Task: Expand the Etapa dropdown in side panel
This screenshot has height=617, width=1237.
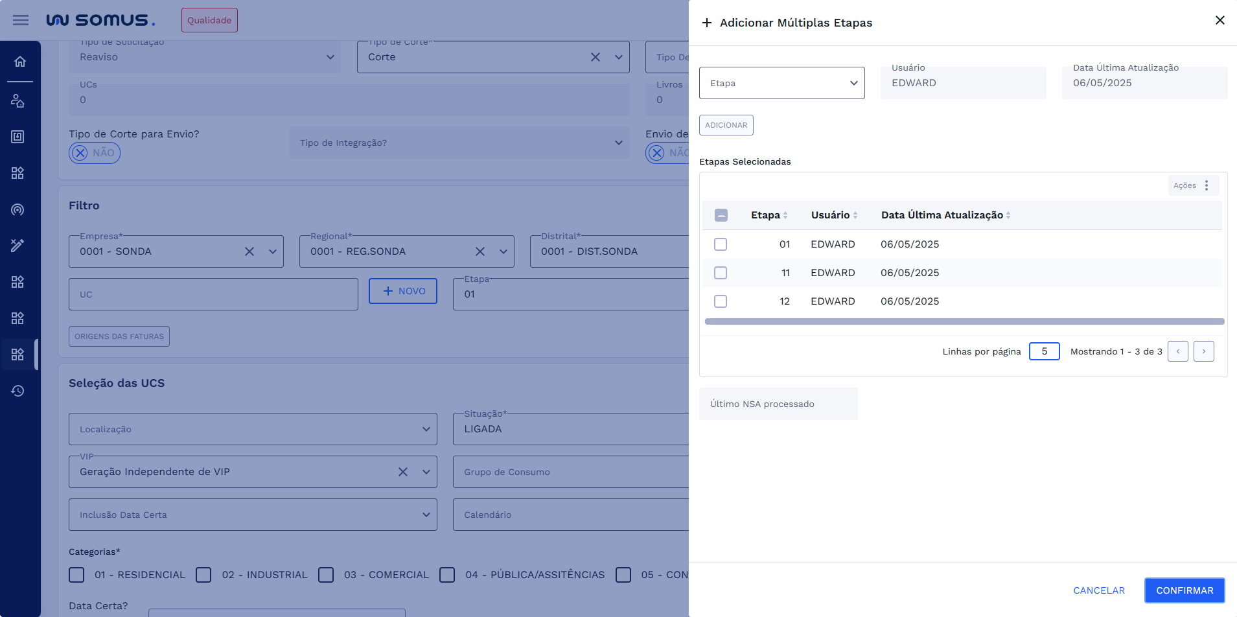Action: [x=781, y=83]
